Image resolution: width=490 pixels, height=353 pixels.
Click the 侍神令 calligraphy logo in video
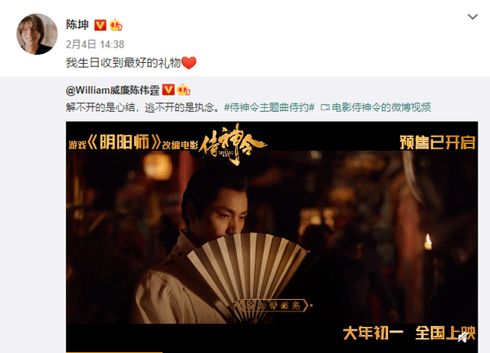tap(233, 144)
